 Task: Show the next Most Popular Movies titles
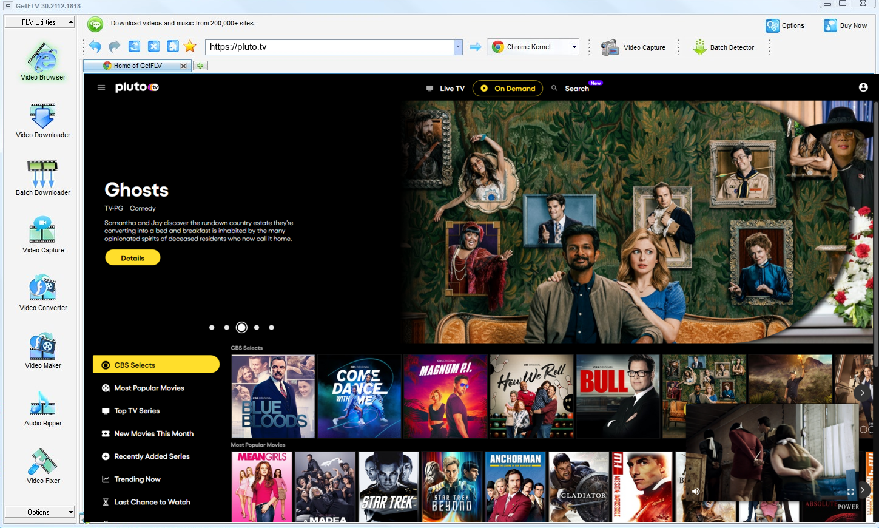[x=862, y=490]
